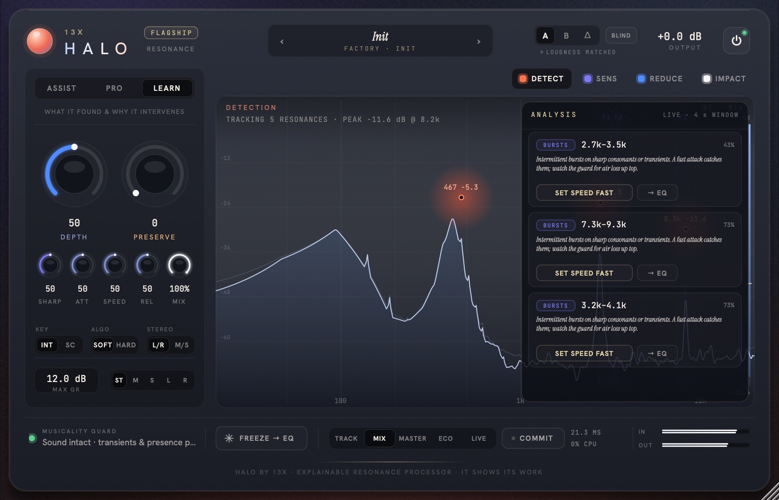Select L/R stereo mode
This screenshot has height=500, width=779.
[158, 345]
